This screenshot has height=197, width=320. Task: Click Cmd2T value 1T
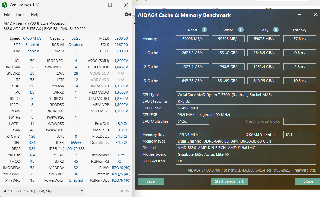pos(76,51)
